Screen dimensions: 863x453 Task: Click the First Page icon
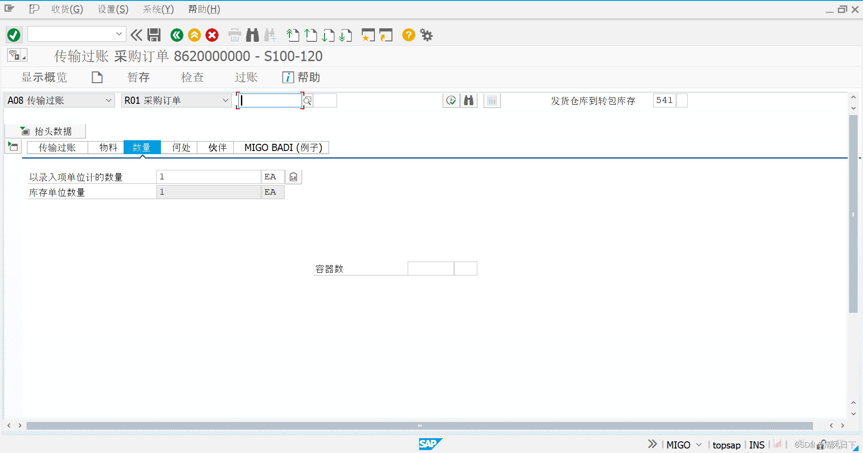293,35
